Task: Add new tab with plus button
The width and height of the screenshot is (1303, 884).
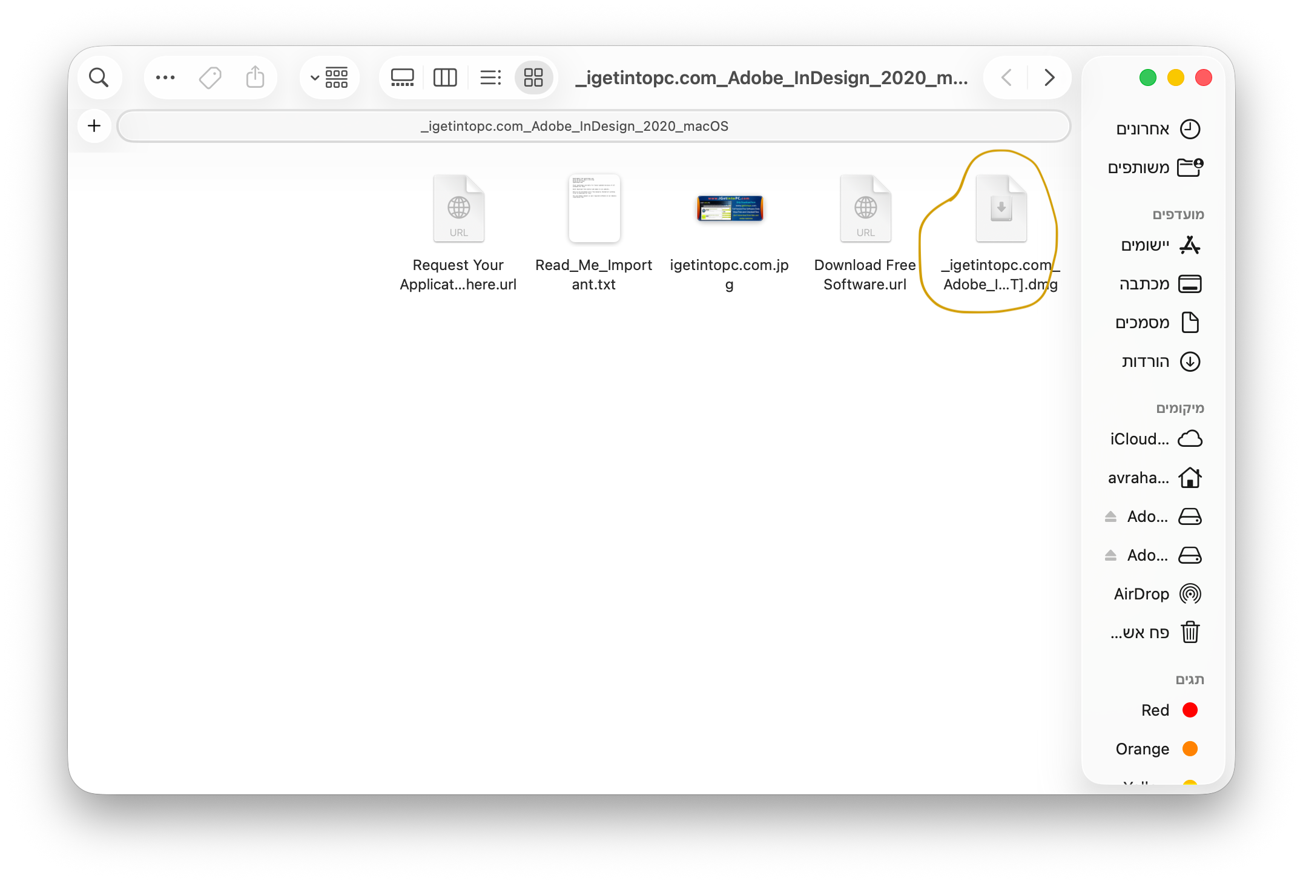Action: (94, 126)
